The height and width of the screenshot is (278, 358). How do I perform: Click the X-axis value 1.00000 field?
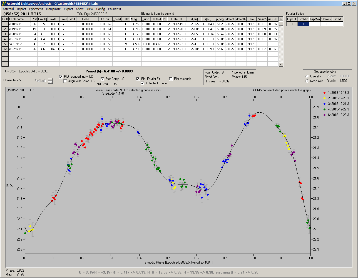point(345,76)
